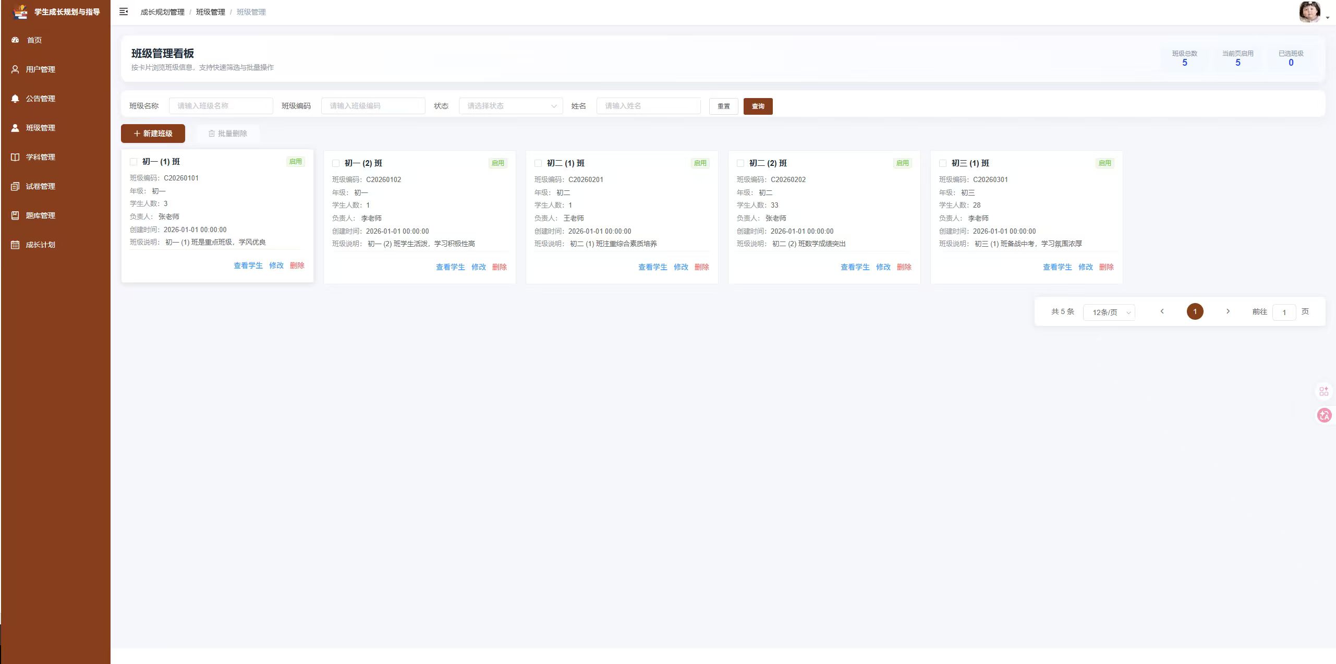
Task: Click the 重置 reset button
Action: coord(723,106)
